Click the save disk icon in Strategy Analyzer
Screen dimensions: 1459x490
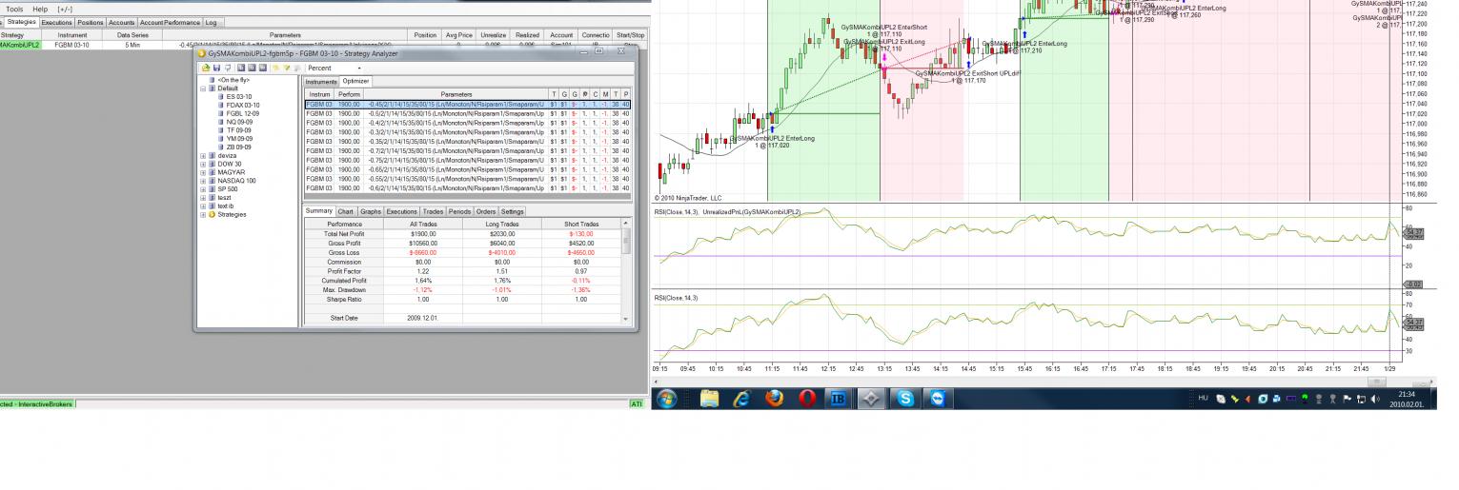[x=216, y=69]
